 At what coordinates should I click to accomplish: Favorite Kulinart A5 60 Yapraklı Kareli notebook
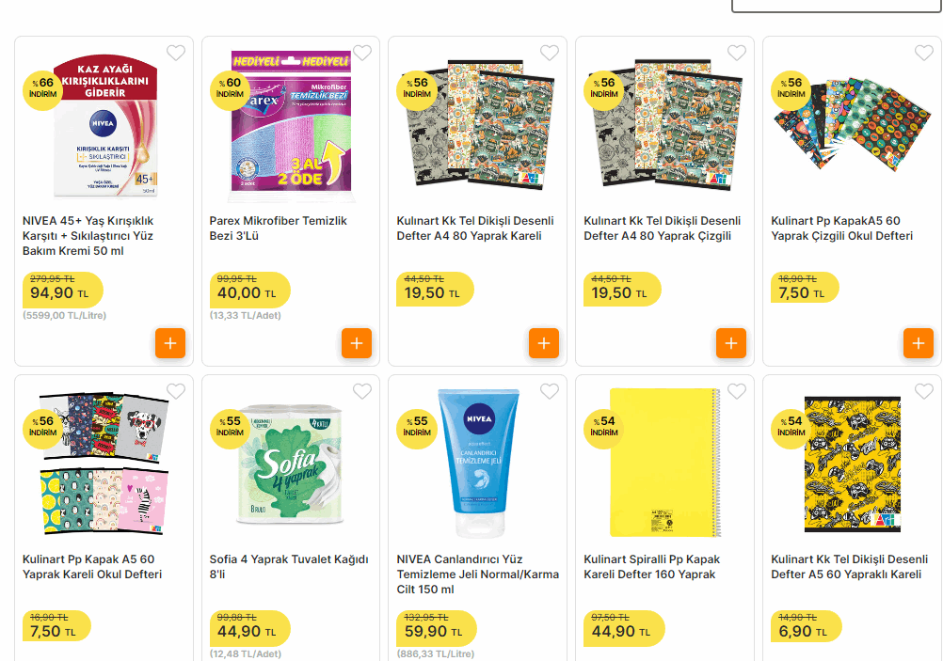(x=924, y=391)
